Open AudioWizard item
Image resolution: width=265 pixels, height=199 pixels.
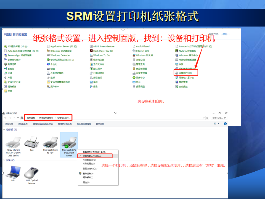point(141,46)
